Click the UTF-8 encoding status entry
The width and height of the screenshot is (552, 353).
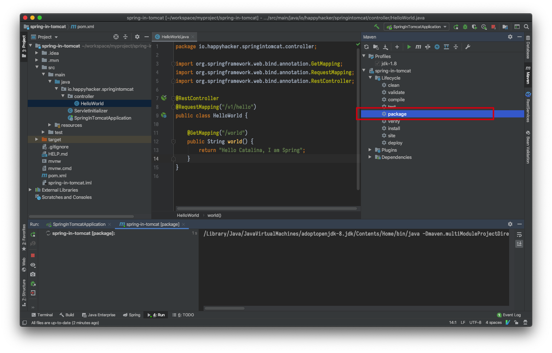click(475, 323)
